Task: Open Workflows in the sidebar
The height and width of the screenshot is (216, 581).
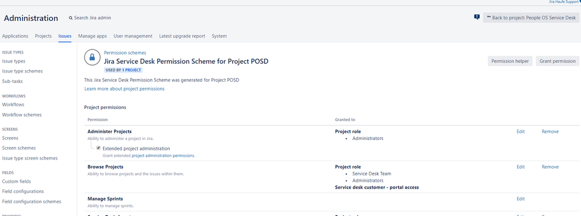Action: pos(13,105)
